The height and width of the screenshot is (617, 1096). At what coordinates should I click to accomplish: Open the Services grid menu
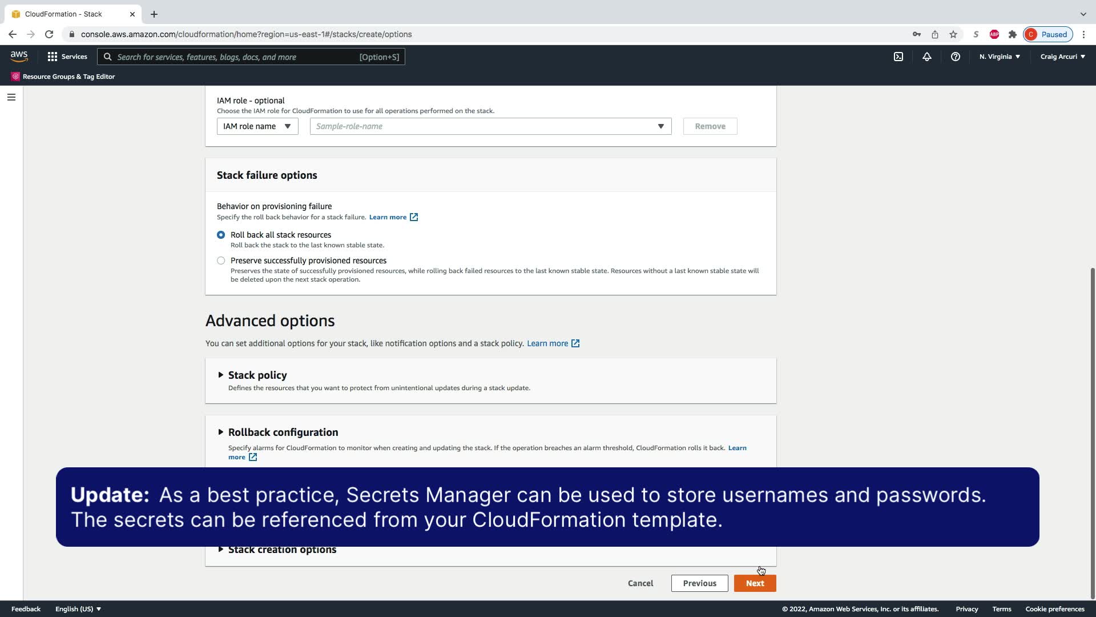pos(67,57)
